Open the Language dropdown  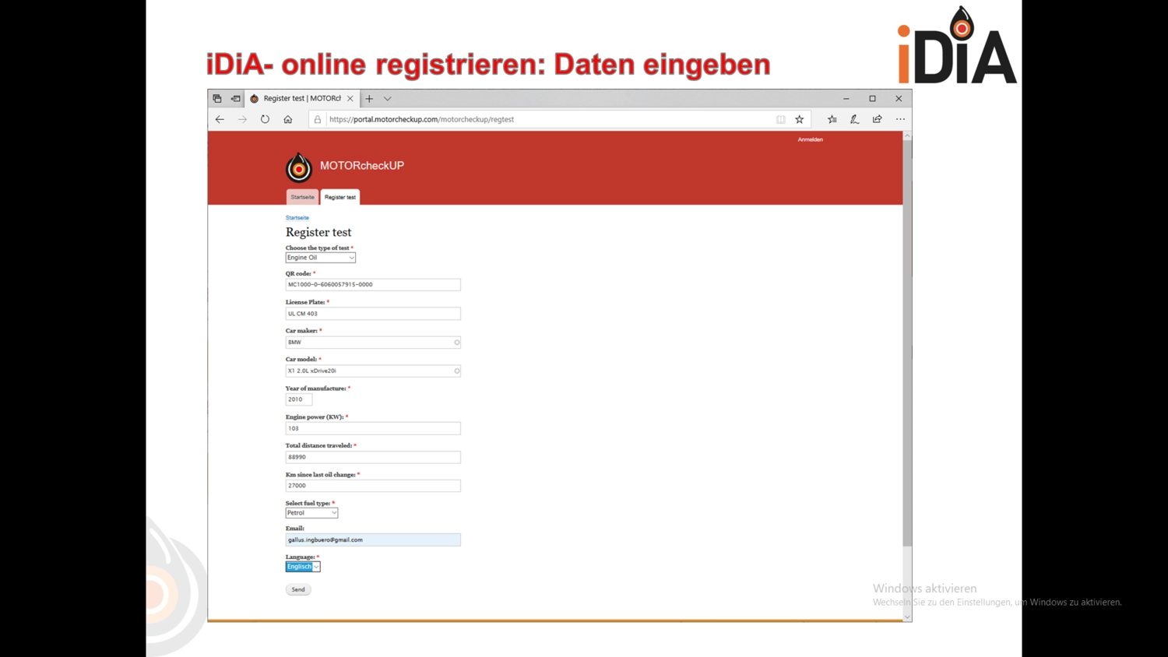click(x=302, y=567)
